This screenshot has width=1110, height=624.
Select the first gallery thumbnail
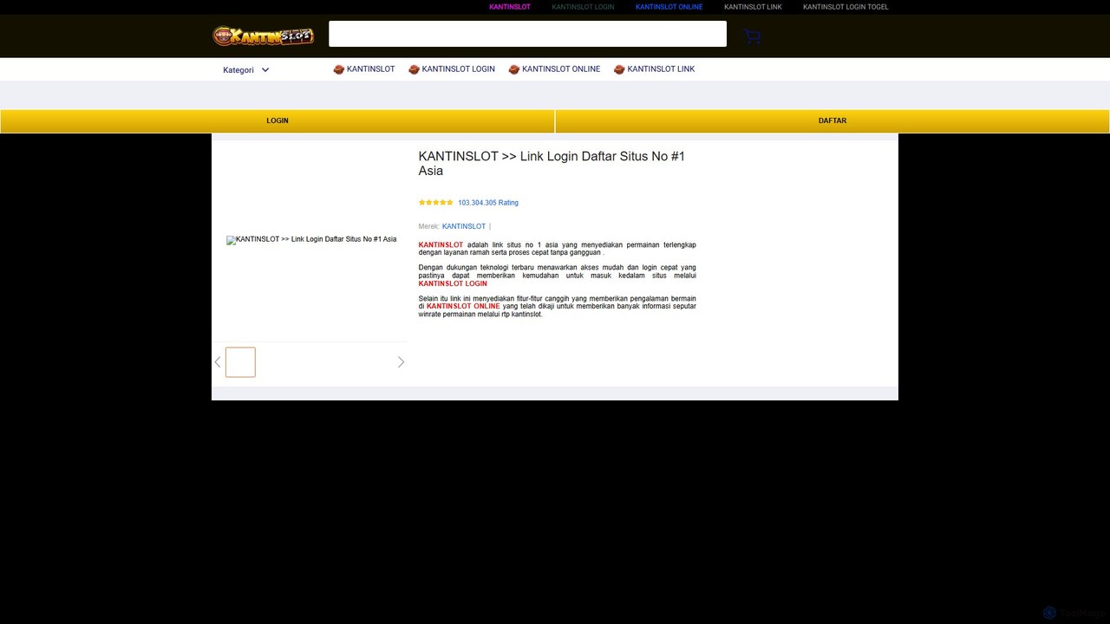coord(240,362)
